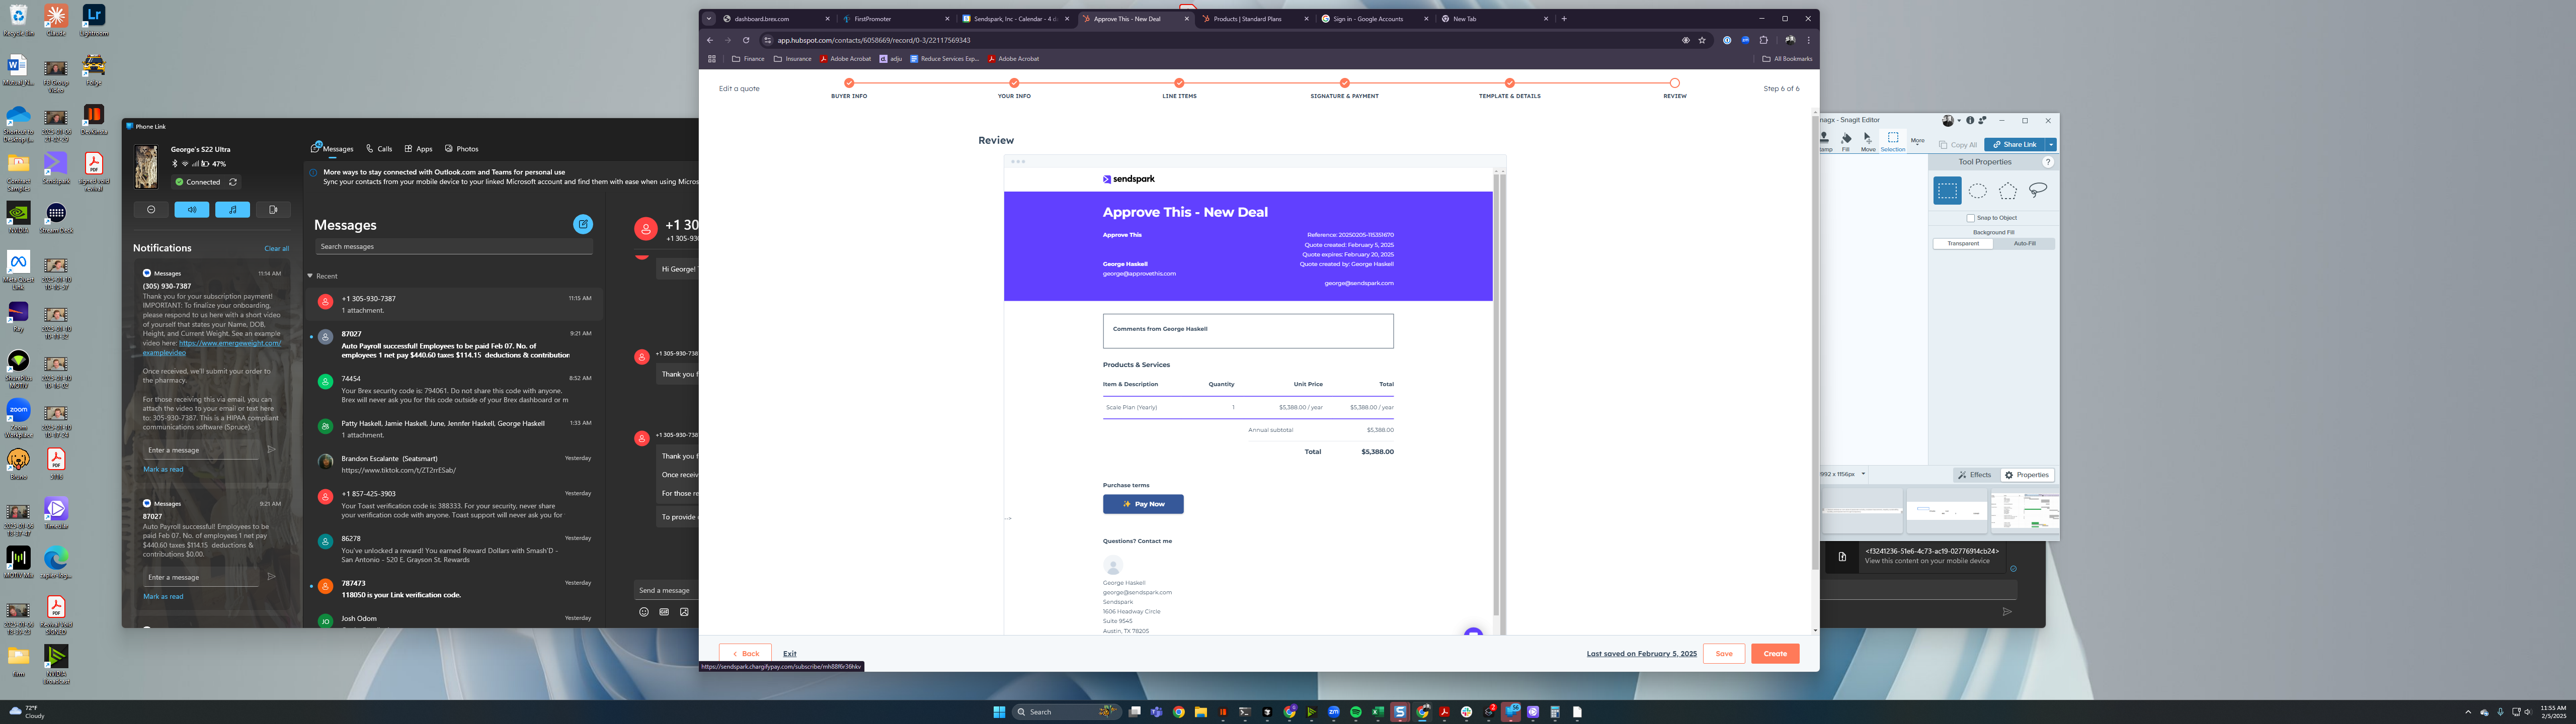Image resolution: width=2576 pixels, height=724 pixels.
Task: Enable the Snap to Object checkbox
Action: [1971, 218]
